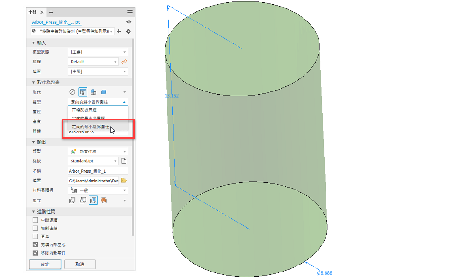Open the 樣板 Standard.ipt dropdown
This screenshot has height=279, width=449.
93,161
